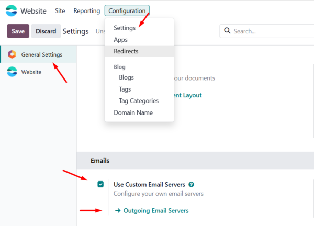Click arrow icon beside Outgoing Email Servers
This screenshot has height=226, width=314.
[118, 210]
